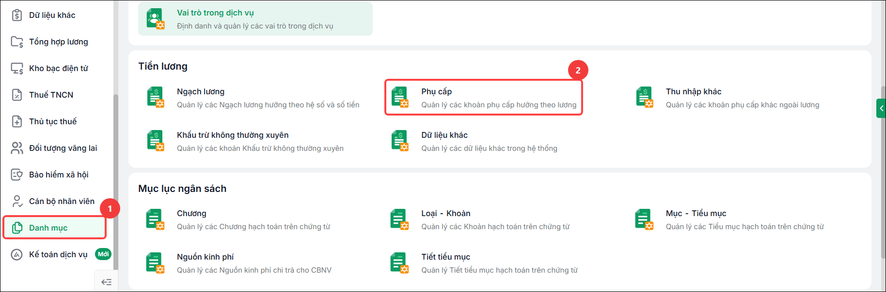The image size is (886, 292).
Task: Click the Tiết tiểu mục icon
Action: (x=400, y=263)
